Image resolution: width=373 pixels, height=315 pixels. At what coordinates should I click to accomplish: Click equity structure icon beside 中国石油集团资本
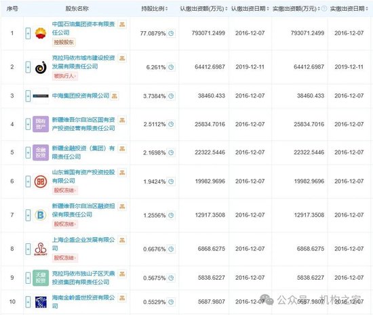[x=122, y=24]
